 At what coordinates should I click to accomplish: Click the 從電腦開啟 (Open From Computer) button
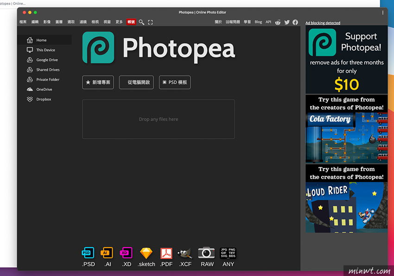pos(136,82)
